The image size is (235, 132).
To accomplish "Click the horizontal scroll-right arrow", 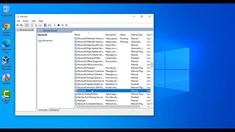I will 149,106.
